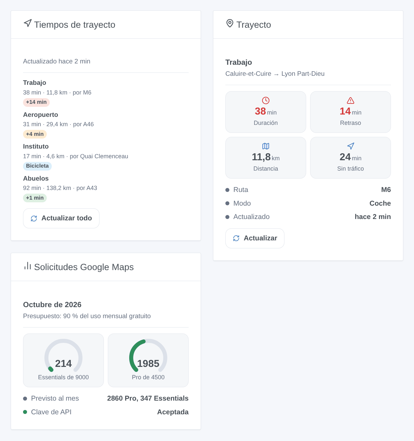Click the Trabajo heading in Trayecto card
Image resolution: width=414 pixels, height=441 pixels.
[239, 62]
